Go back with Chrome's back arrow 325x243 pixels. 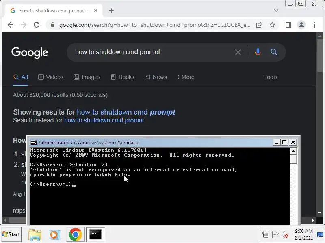tap(11, 25)
